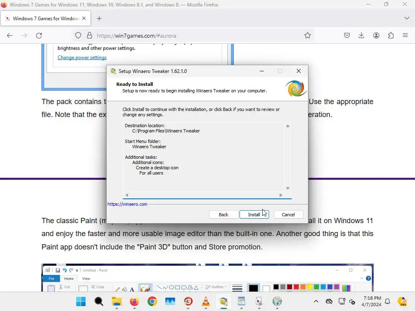The image size is (415, 311).
Task: Click the Firefox forward arrow
Action: point(24,36)
